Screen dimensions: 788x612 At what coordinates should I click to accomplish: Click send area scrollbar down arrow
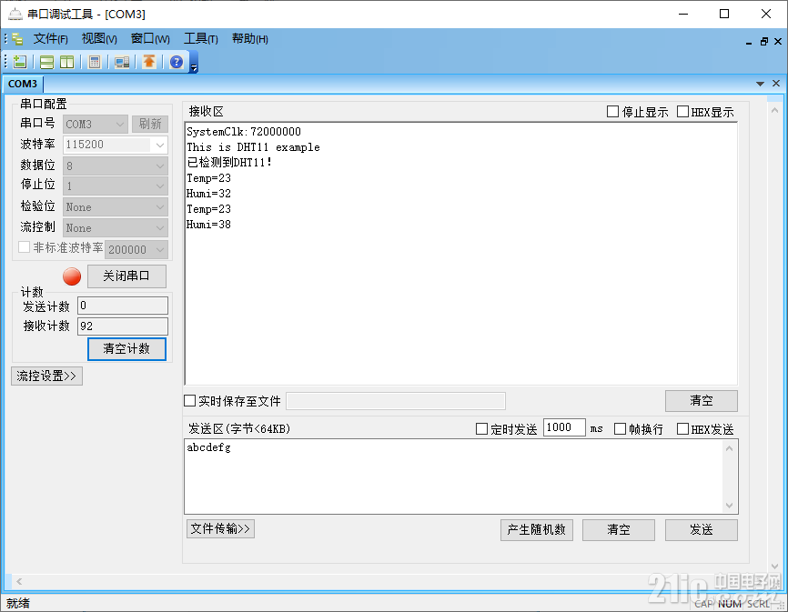(x=729, y=505)
